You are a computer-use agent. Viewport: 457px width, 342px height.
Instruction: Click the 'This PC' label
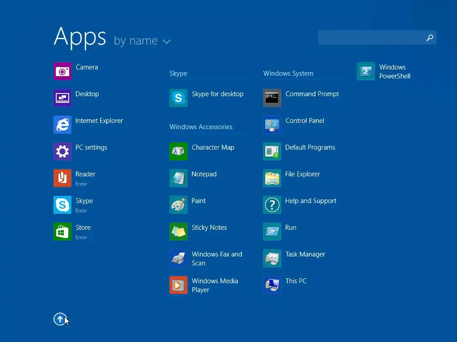pos(296,281)
